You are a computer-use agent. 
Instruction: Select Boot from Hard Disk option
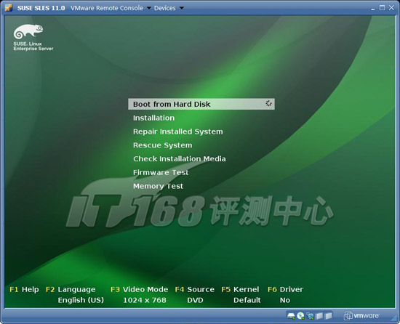pyautogui.click(x=201, y=104)
